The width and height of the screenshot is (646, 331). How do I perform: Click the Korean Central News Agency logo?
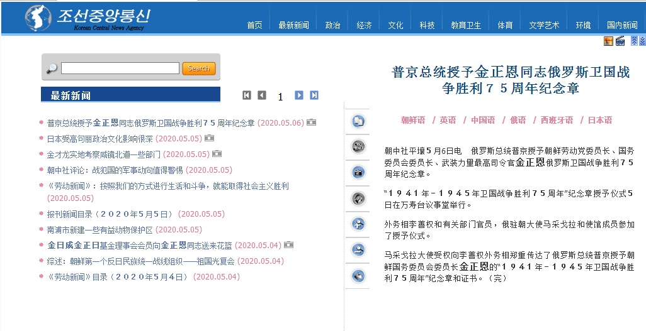coord(88,18)
